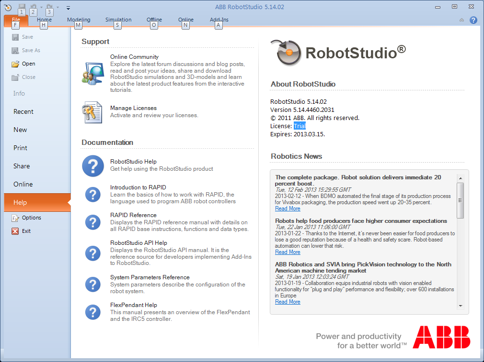This screenshot has width=484, height=362.
Task: Open Introduction to RAPID
Action: [138, 187]
